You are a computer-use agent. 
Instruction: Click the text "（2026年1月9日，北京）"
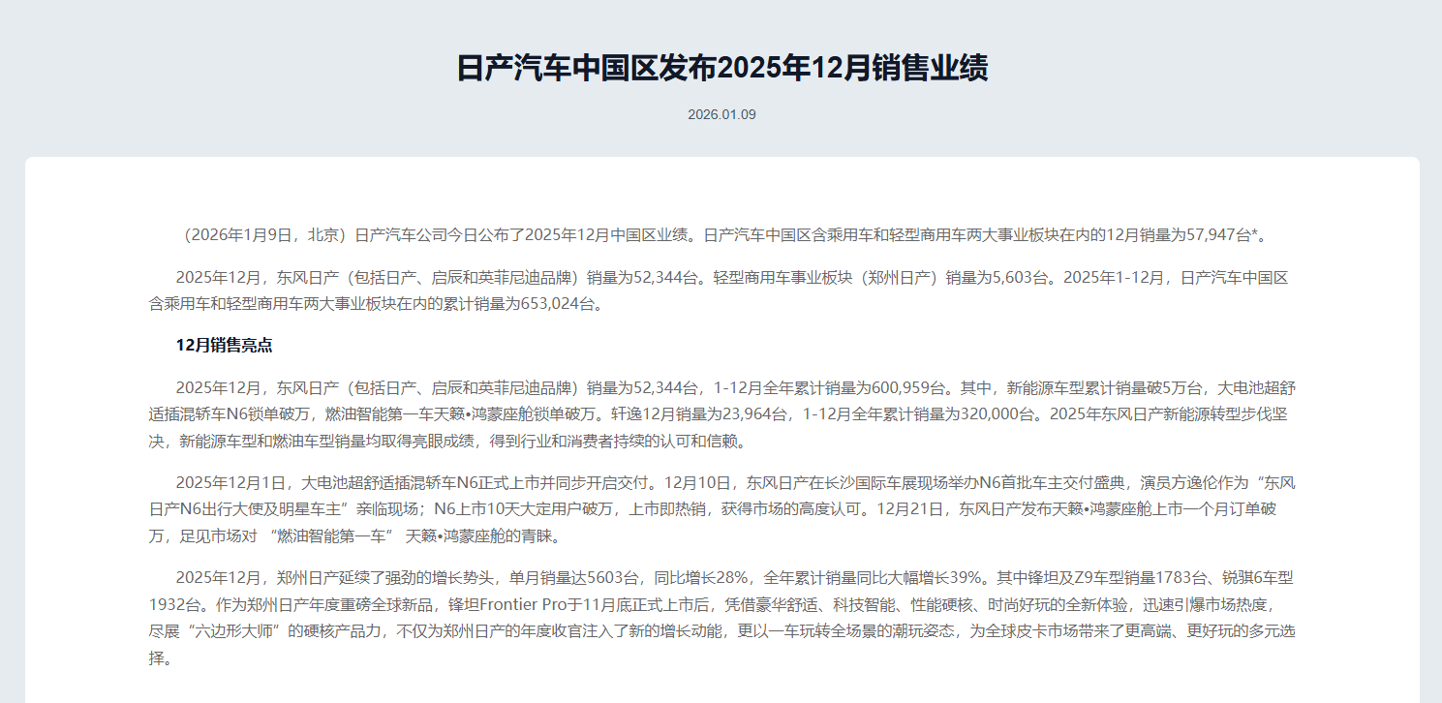261,234
